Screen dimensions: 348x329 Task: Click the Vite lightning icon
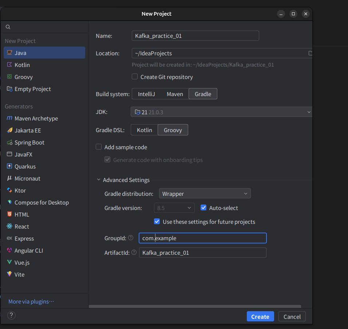(9, 274)
